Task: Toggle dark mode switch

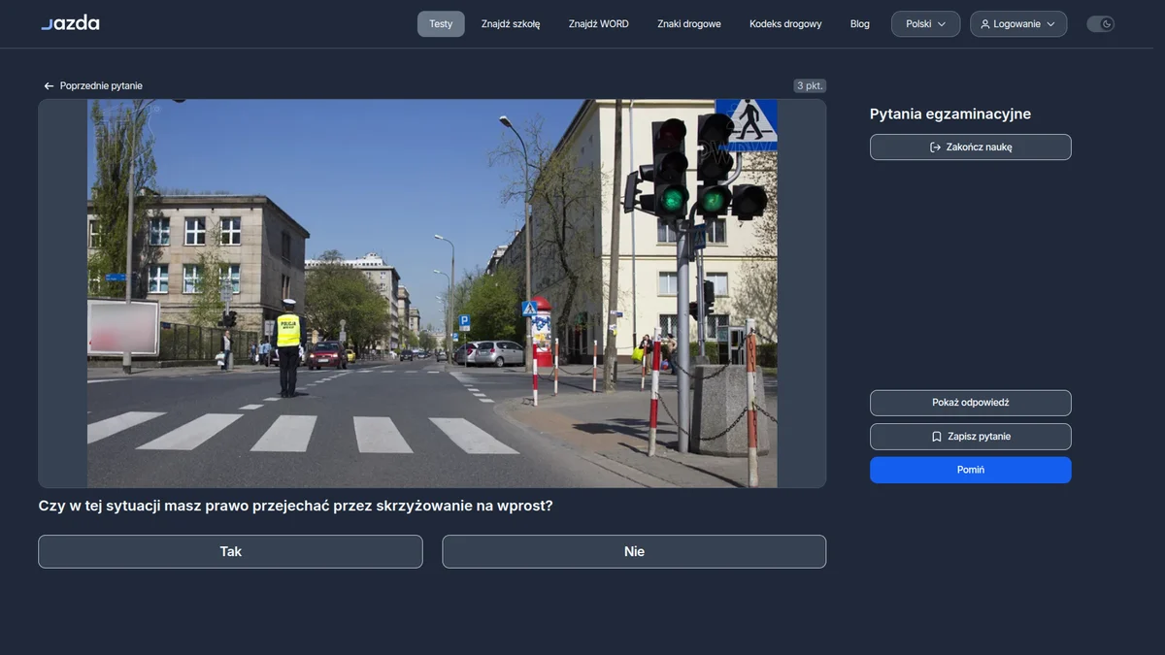Action: click(1100, 24)
